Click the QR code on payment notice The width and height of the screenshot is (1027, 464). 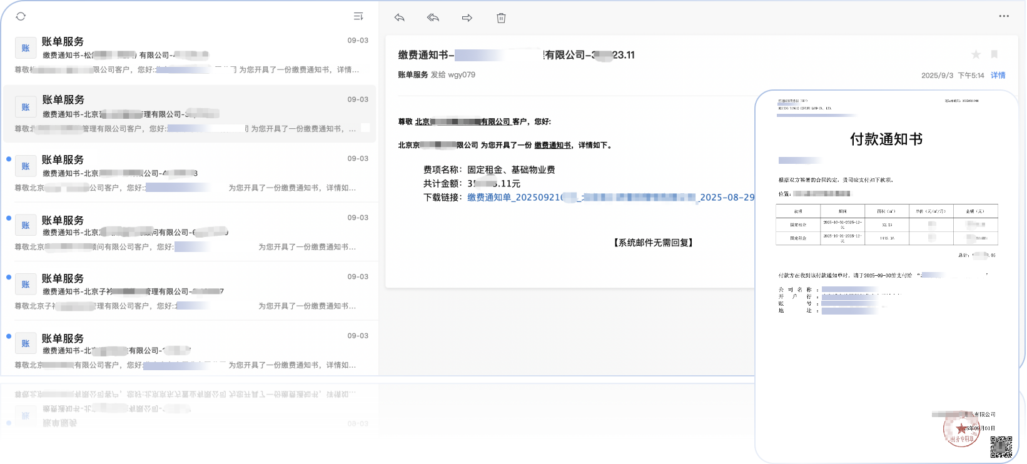point(1001,446)
